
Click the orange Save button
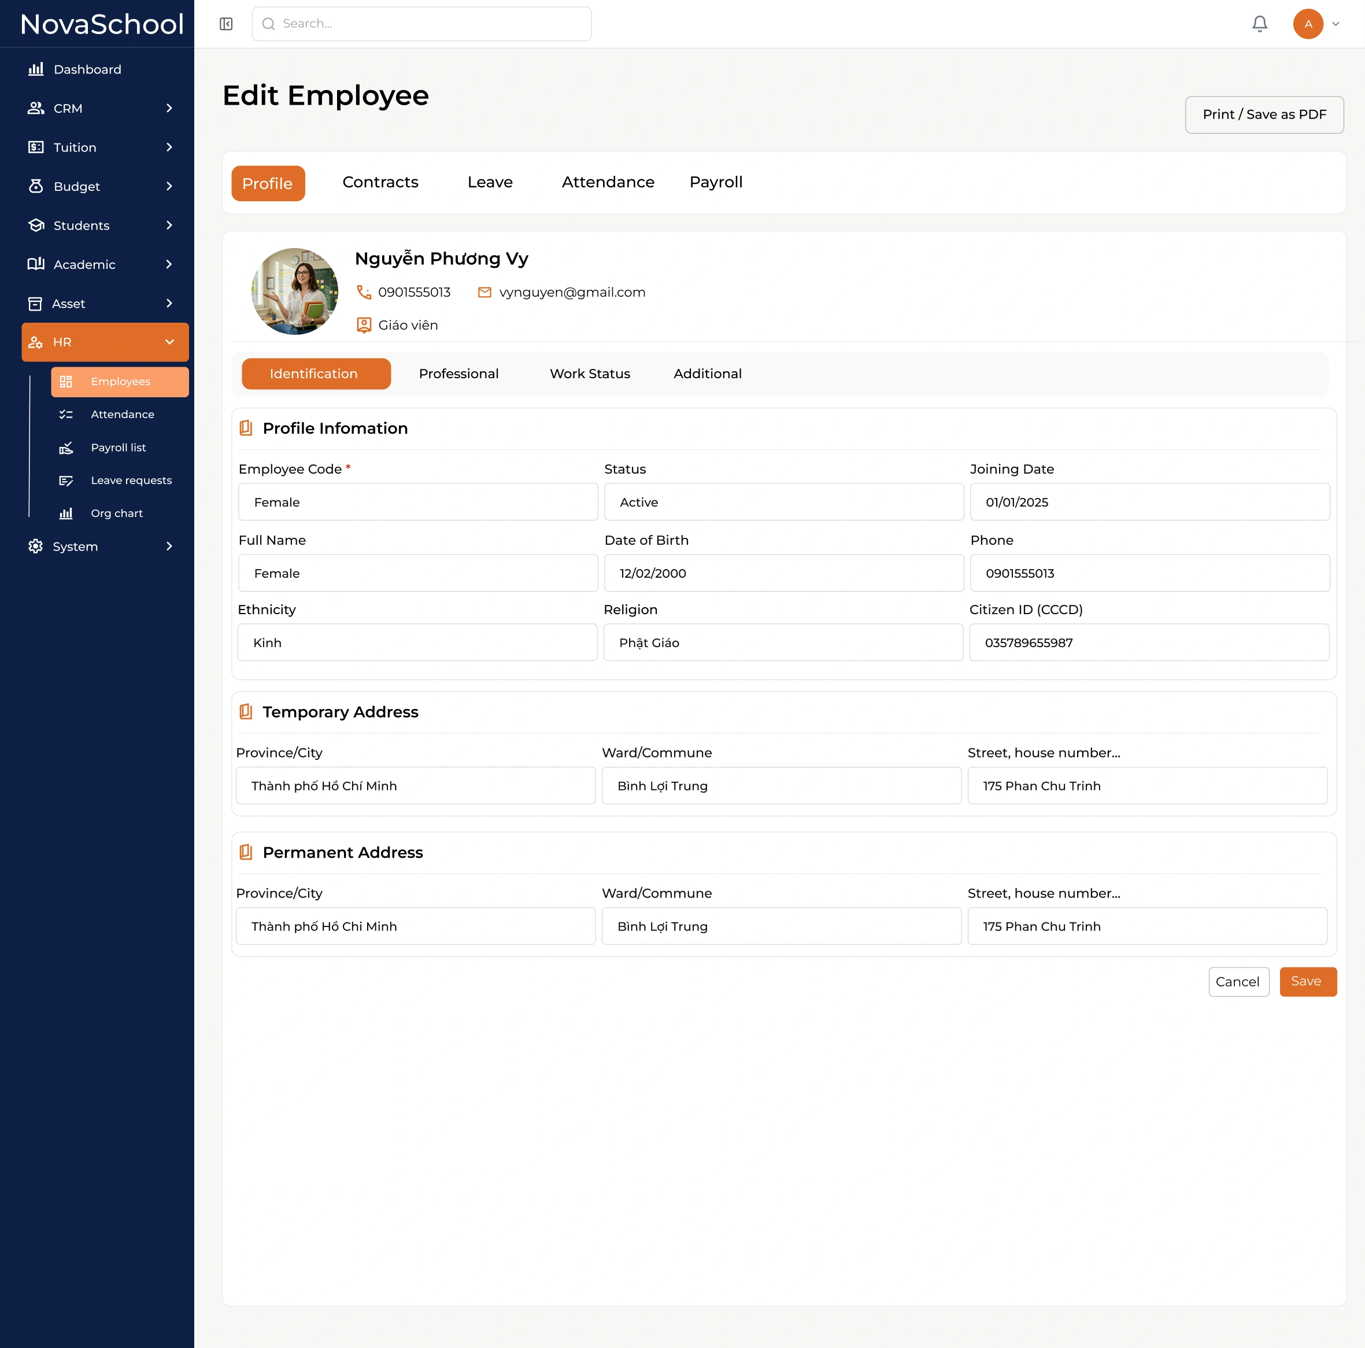click(x=1308, y=981)
